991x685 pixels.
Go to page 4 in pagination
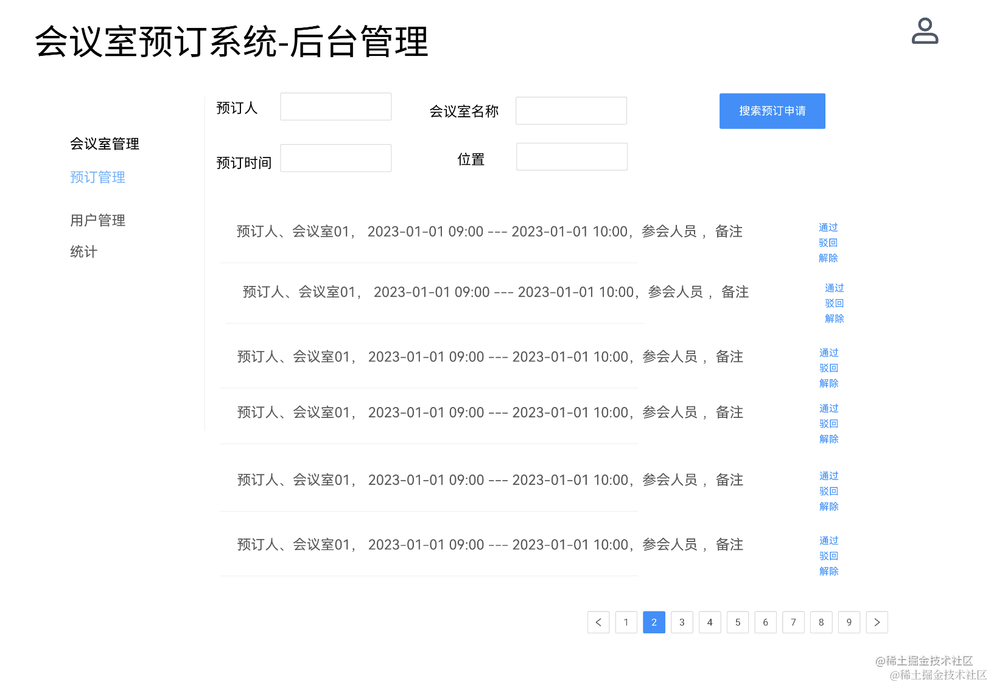coord(710,622)
